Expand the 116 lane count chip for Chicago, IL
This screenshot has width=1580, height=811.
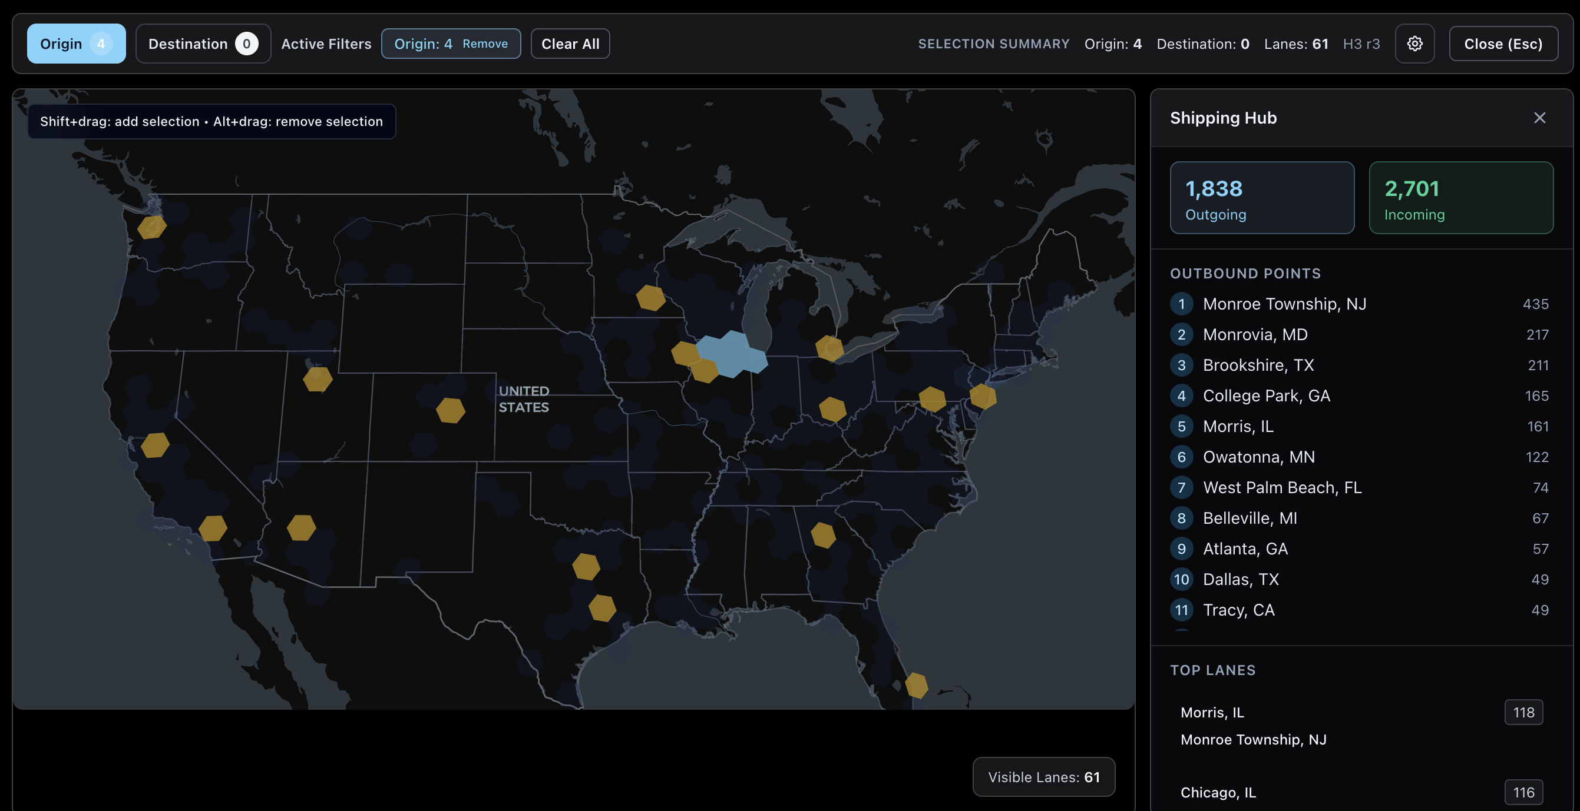pyautogui.click(x=1523, y=792)
